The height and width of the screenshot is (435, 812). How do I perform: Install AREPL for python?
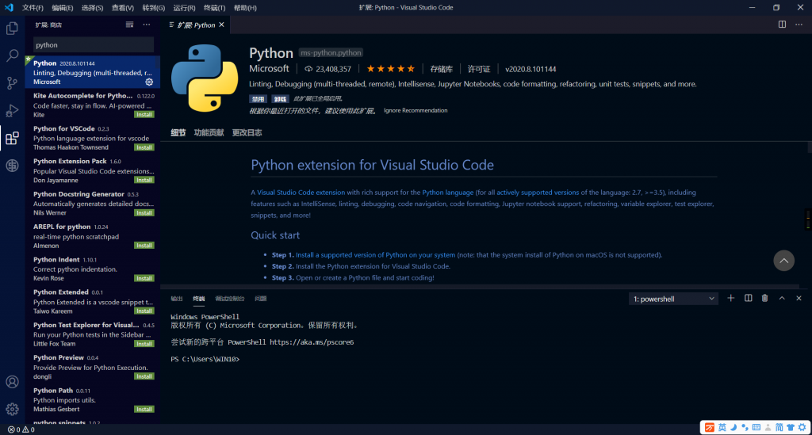pos(144,245)
